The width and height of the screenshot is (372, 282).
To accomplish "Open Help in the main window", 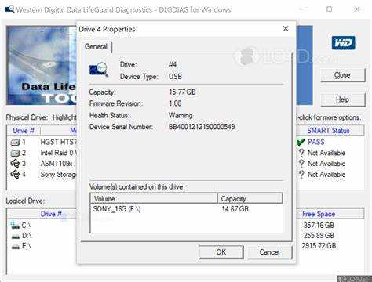I will coord(343,99).
